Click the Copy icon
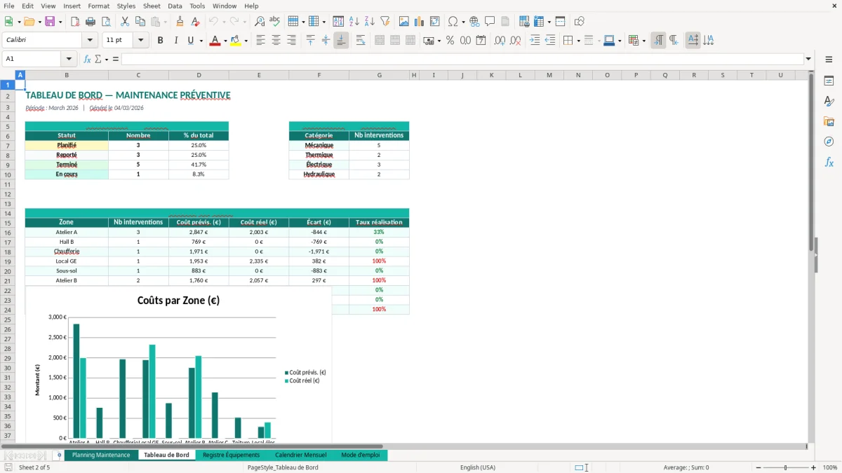842x473 pixels. click(140, 22)
